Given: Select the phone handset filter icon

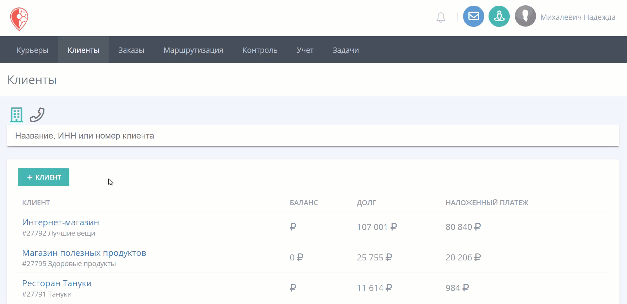Looking at the screenshot, I should pyautogui.click(x=37, y=115).
